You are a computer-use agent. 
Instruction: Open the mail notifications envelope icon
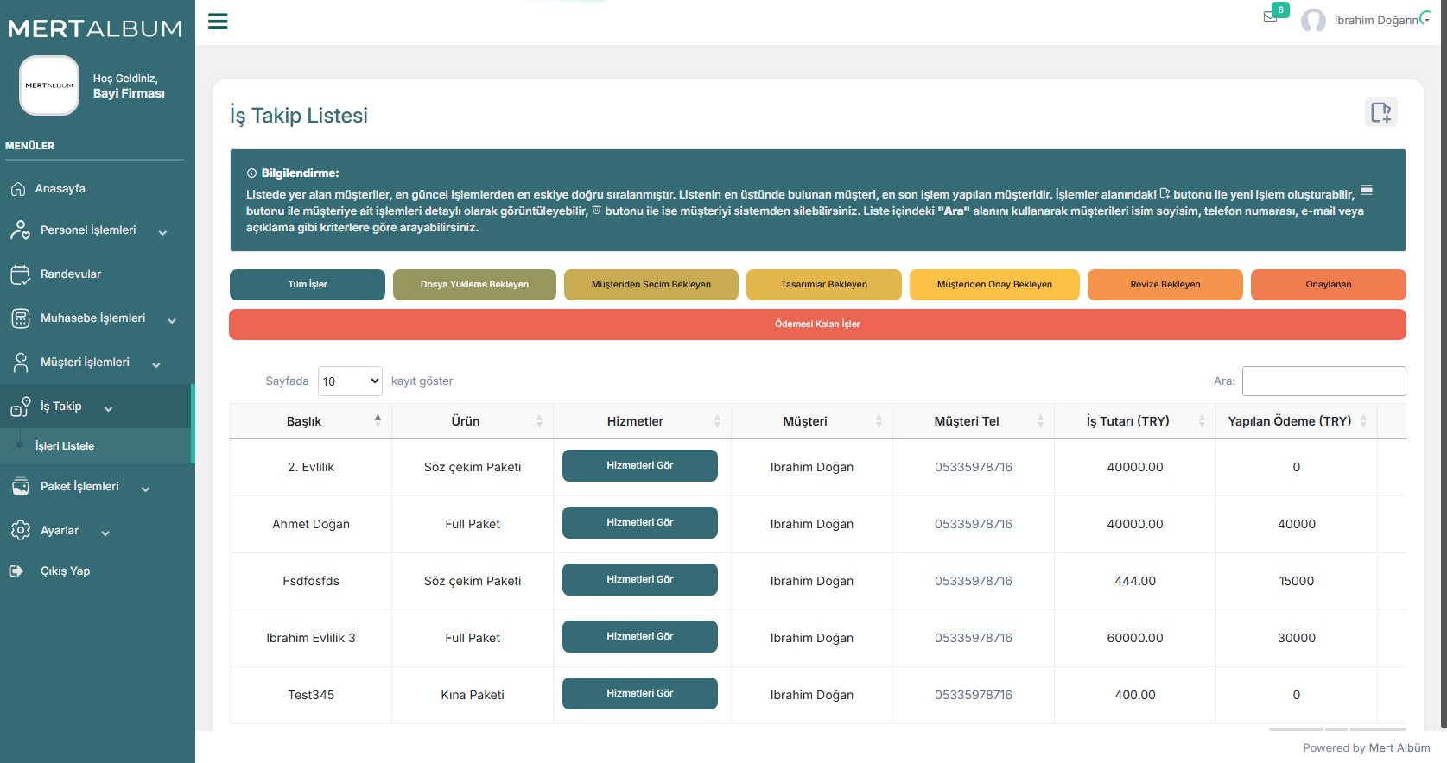1270,17
